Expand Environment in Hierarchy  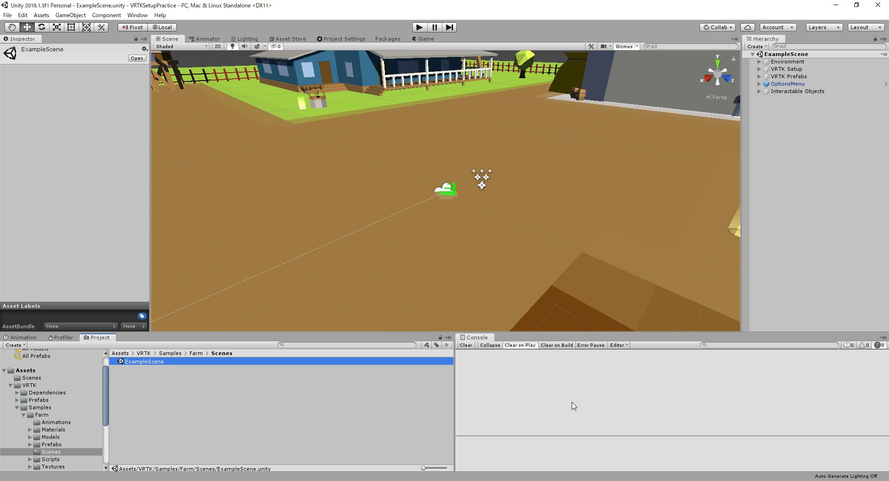[x=759, y=62]
